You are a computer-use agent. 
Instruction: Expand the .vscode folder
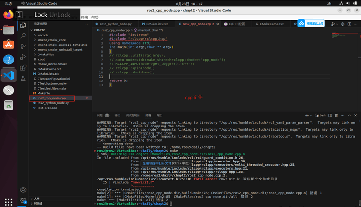click(43, 35)
